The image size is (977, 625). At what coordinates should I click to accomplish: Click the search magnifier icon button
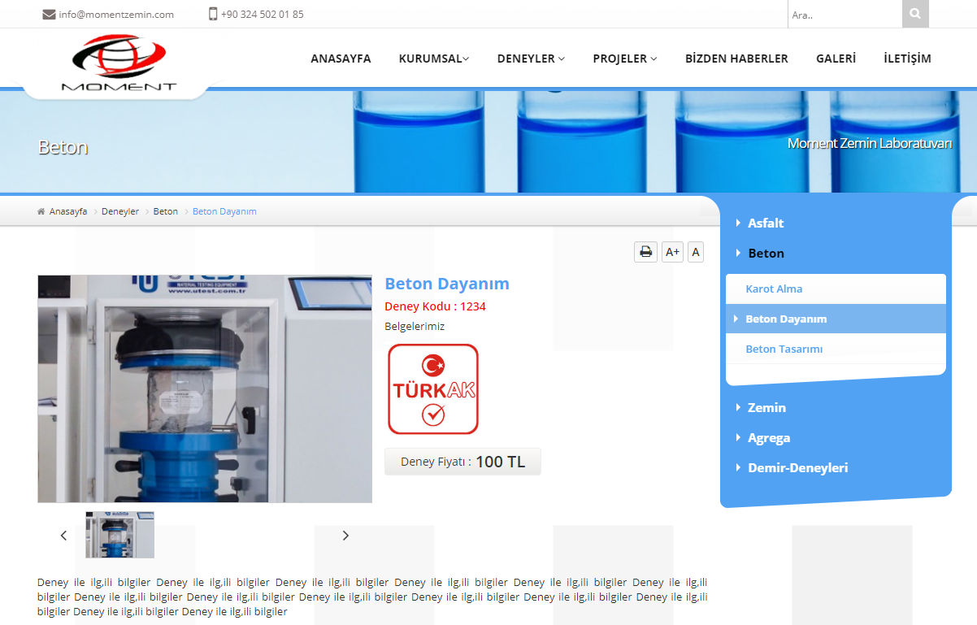(x=915, y=14)
